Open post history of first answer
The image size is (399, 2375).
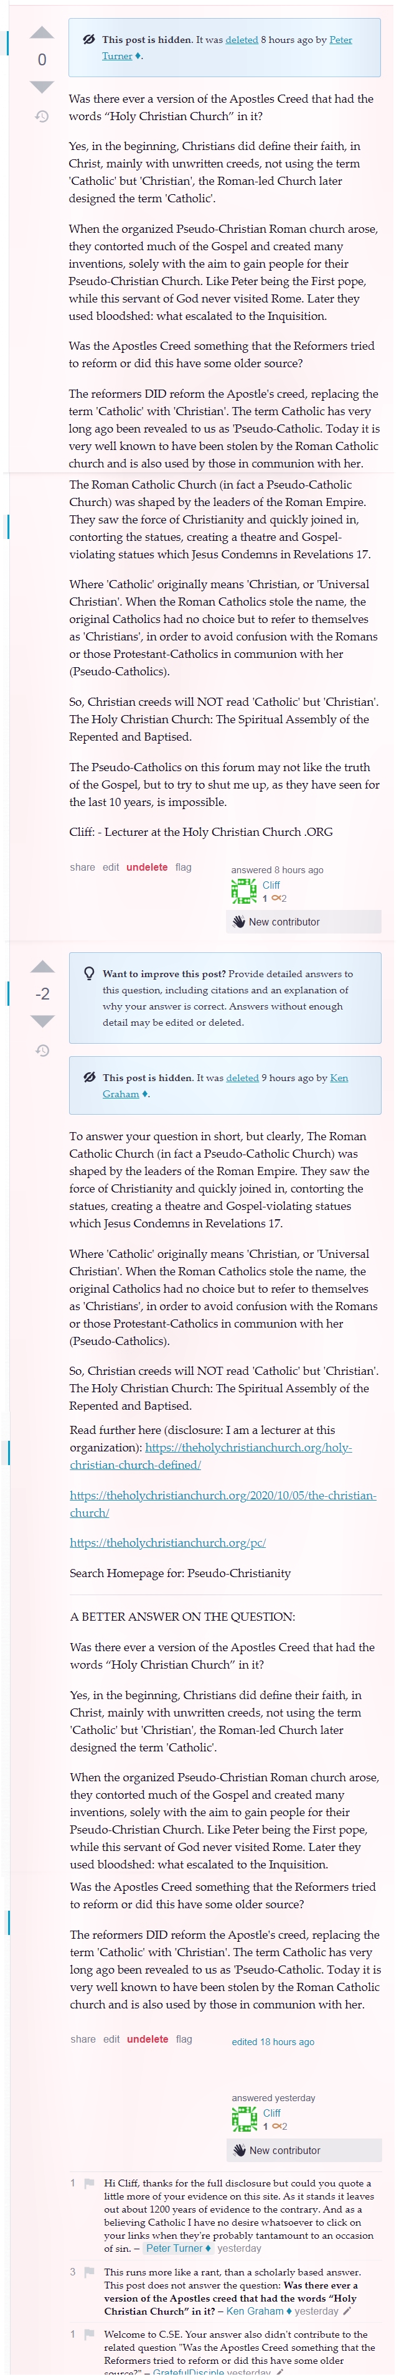pos(42,116)
